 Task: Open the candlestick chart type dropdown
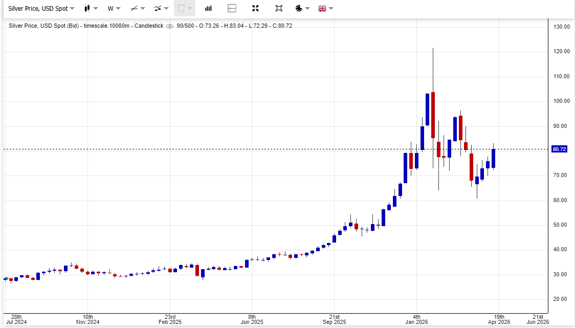[x=91, y=8]
